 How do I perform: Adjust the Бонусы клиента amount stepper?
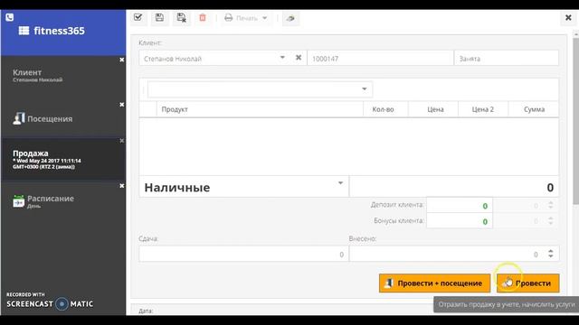[551, 220]
